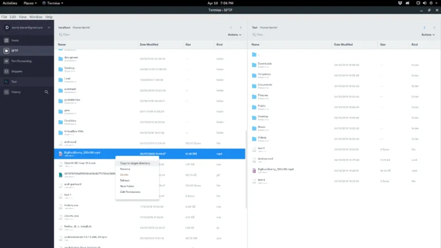Choose New Folder from context menu
The width and height of the screenshot is (441, 248).
coord(137,186)
